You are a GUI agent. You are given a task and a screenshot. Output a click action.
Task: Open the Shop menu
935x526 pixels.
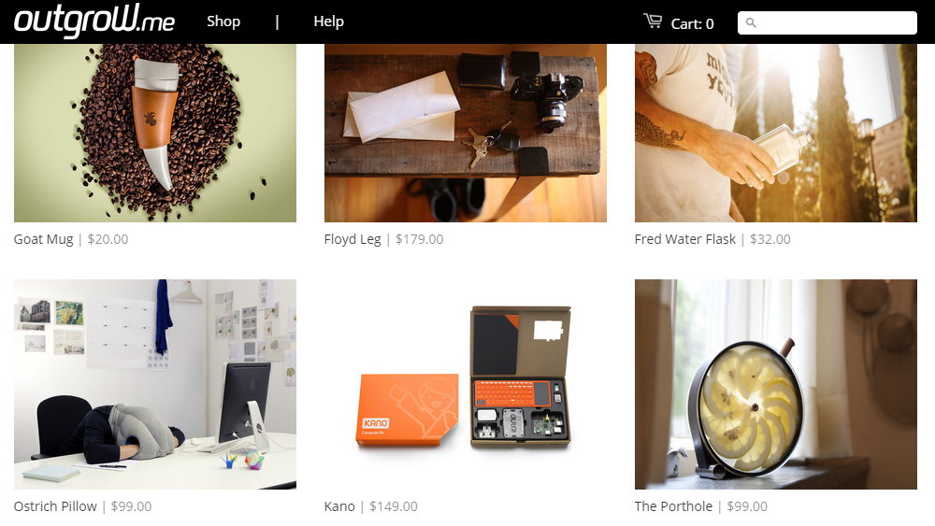(x=223, y=21)
